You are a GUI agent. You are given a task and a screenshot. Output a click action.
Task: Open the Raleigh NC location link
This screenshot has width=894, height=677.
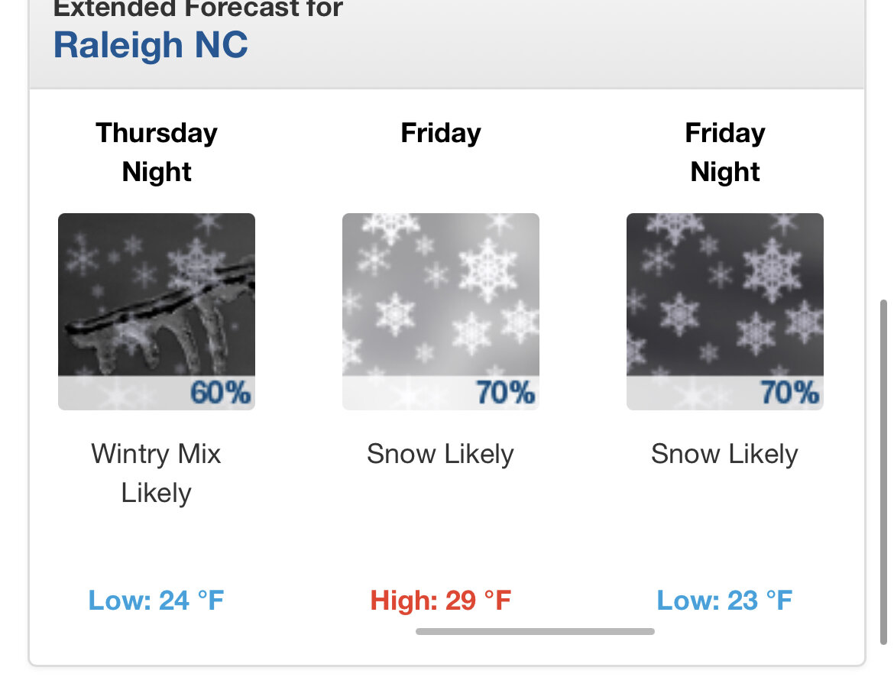151,44
